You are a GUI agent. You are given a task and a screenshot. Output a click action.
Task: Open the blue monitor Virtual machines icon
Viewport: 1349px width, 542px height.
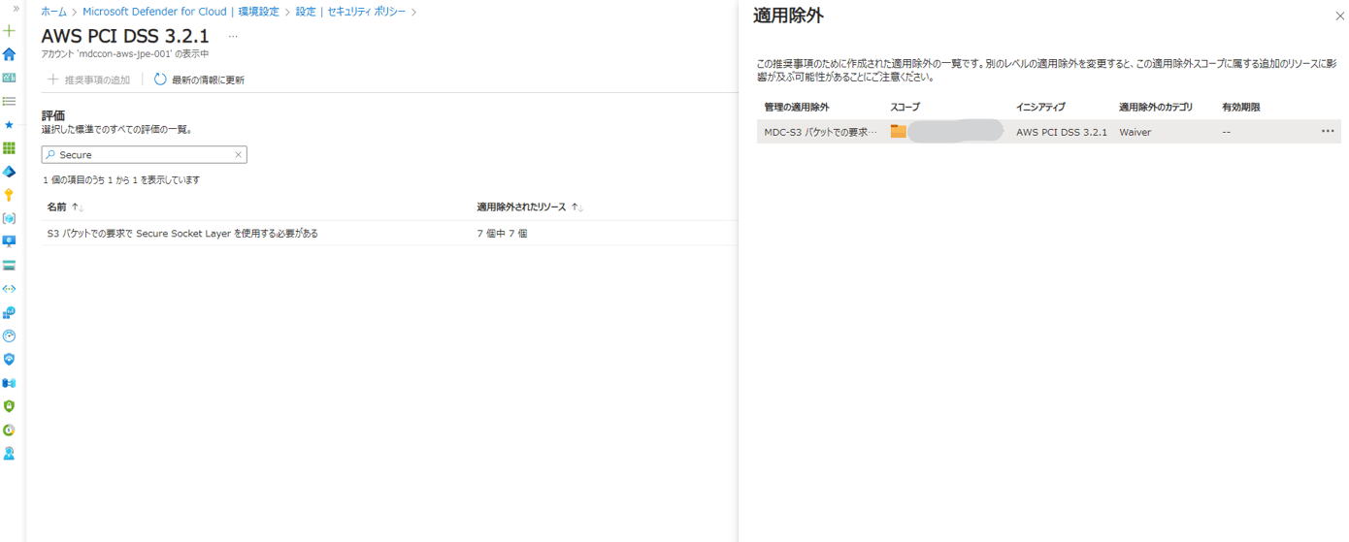pos(9,241)
